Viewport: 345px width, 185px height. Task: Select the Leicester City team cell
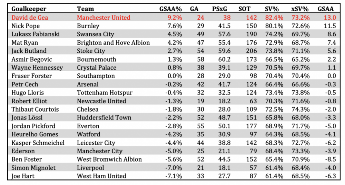(96, 143)
